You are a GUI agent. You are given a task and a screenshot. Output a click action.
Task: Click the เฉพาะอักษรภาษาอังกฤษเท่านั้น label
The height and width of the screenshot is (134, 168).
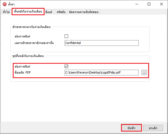point(34,43)
